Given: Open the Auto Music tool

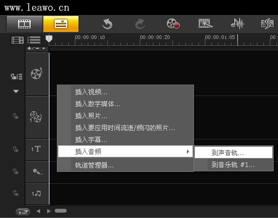Looking at the screenshot, I should pyautogui.click(x=268, y=23).
